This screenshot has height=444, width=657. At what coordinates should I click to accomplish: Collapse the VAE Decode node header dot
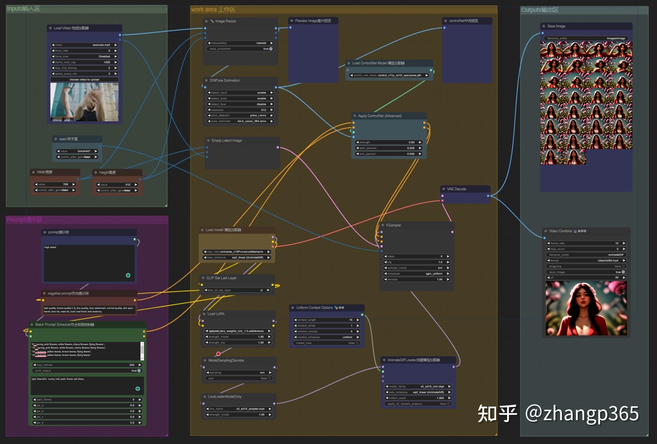tap(443, 189)
